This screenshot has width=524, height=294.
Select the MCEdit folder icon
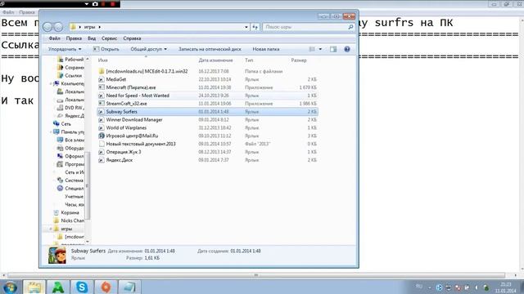click(102, 71)
